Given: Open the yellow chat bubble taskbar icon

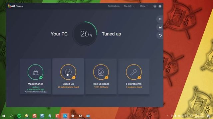Looking at the screenshot, I should (27, 116).
